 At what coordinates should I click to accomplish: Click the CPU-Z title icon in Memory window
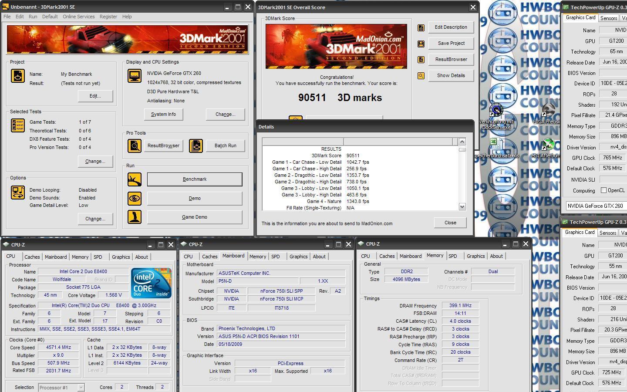point(361,244)
